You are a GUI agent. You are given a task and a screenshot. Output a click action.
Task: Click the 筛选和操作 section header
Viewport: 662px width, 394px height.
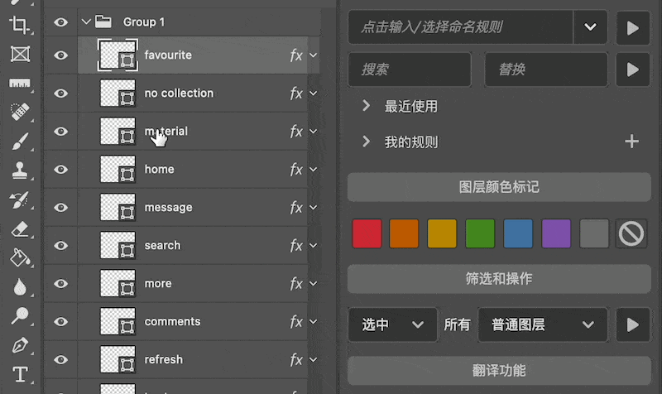tap(499, 279)
